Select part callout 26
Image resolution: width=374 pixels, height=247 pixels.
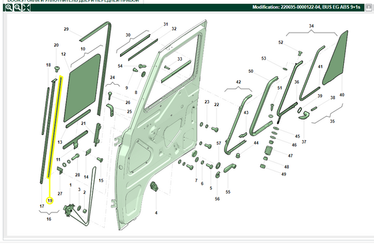coord(128,103)
